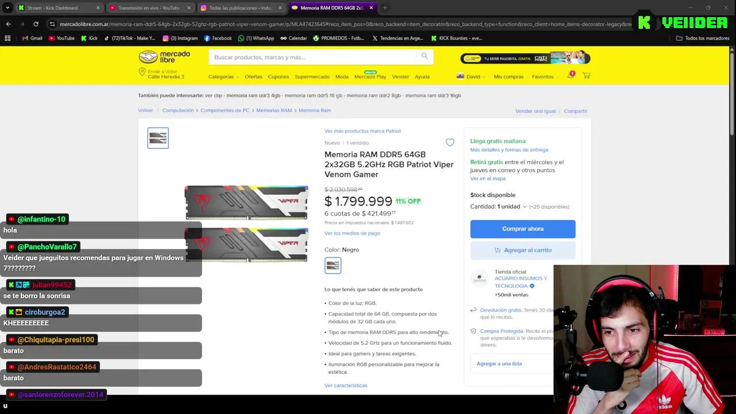The width and height of the screenshot is (736, 414).
Task: Open Ofertas menu item
Action: [253, 76]
